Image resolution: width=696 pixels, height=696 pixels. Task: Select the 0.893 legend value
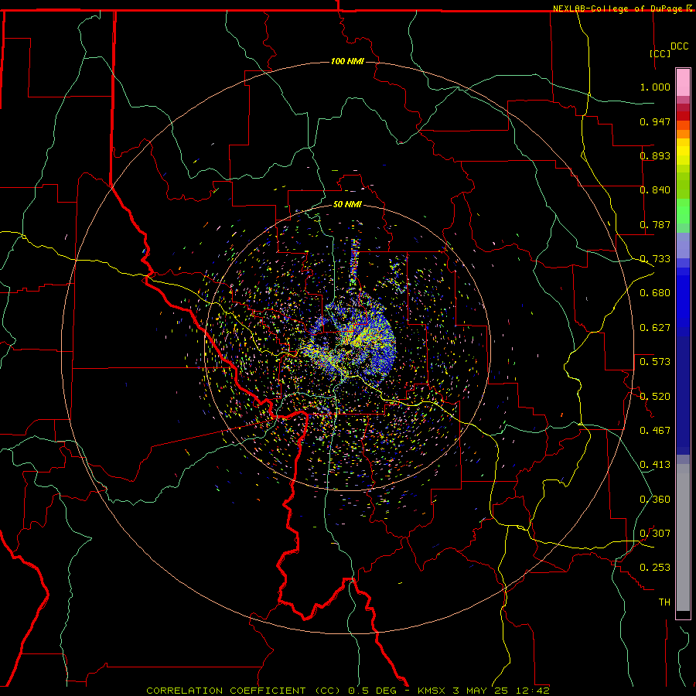pos(655,155)
